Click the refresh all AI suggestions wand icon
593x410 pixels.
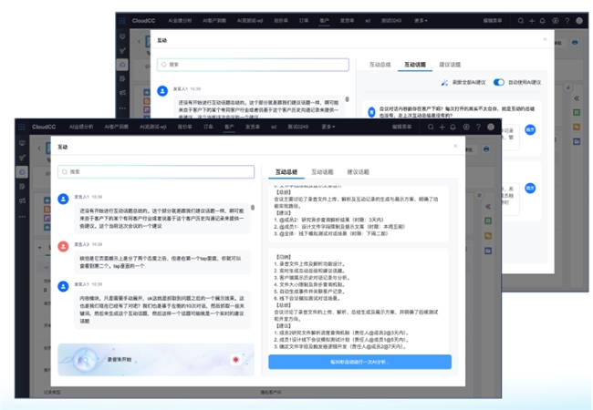point(444,82)
